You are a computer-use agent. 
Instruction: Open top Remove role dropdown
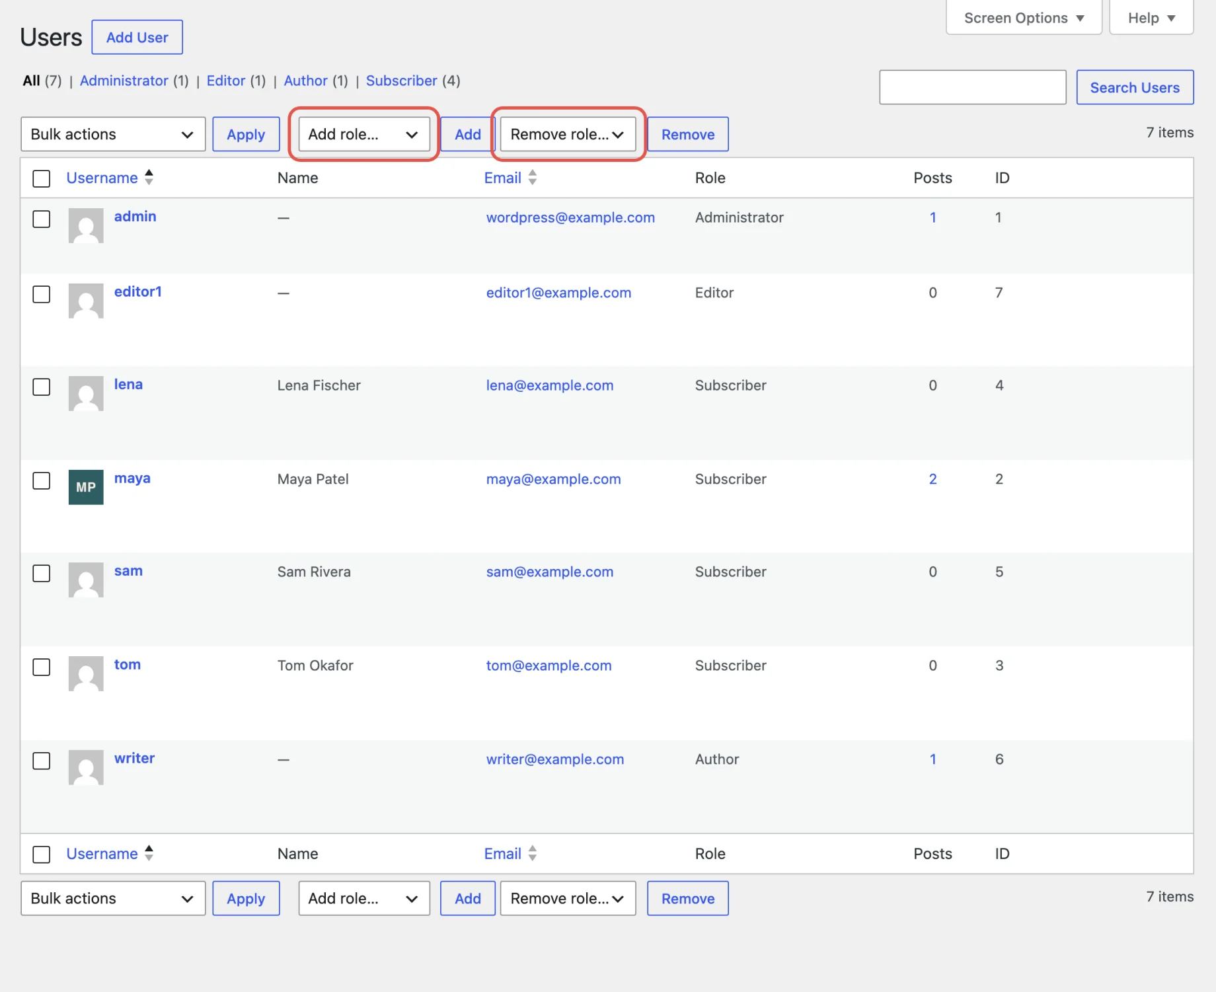point(568,134)
